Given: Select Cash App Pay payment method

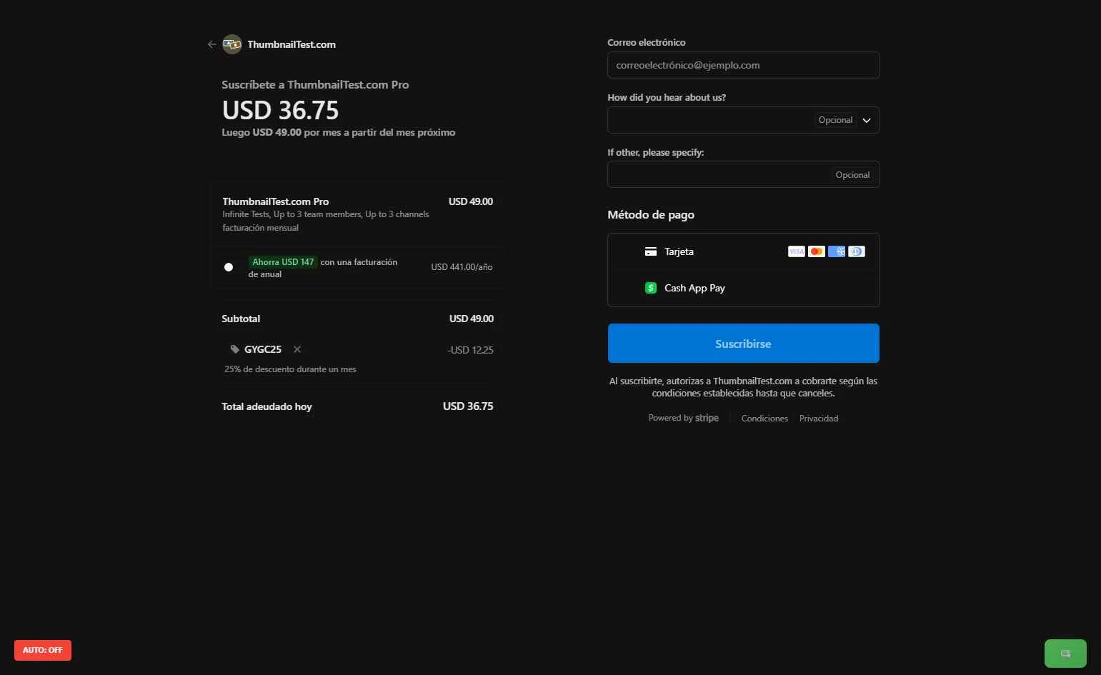Looking at the screenshot, I should (x=743, y=288).
